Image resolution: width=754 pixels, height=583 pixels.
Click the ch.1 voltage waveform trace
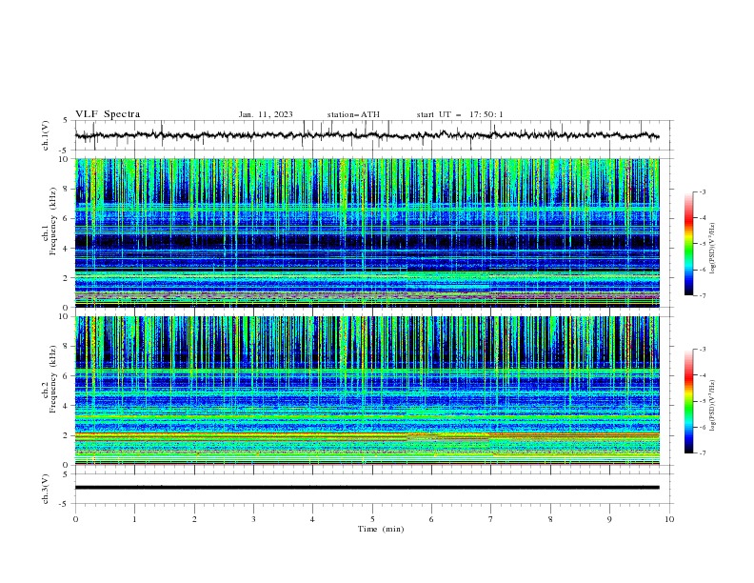(367, 135)
